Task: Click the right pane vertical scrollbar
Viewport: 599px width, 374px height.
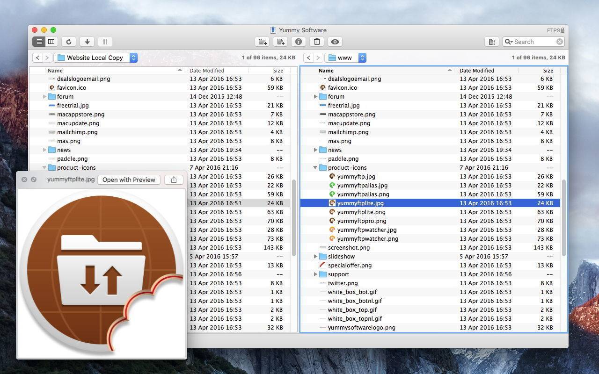Action: pos(564,218)
